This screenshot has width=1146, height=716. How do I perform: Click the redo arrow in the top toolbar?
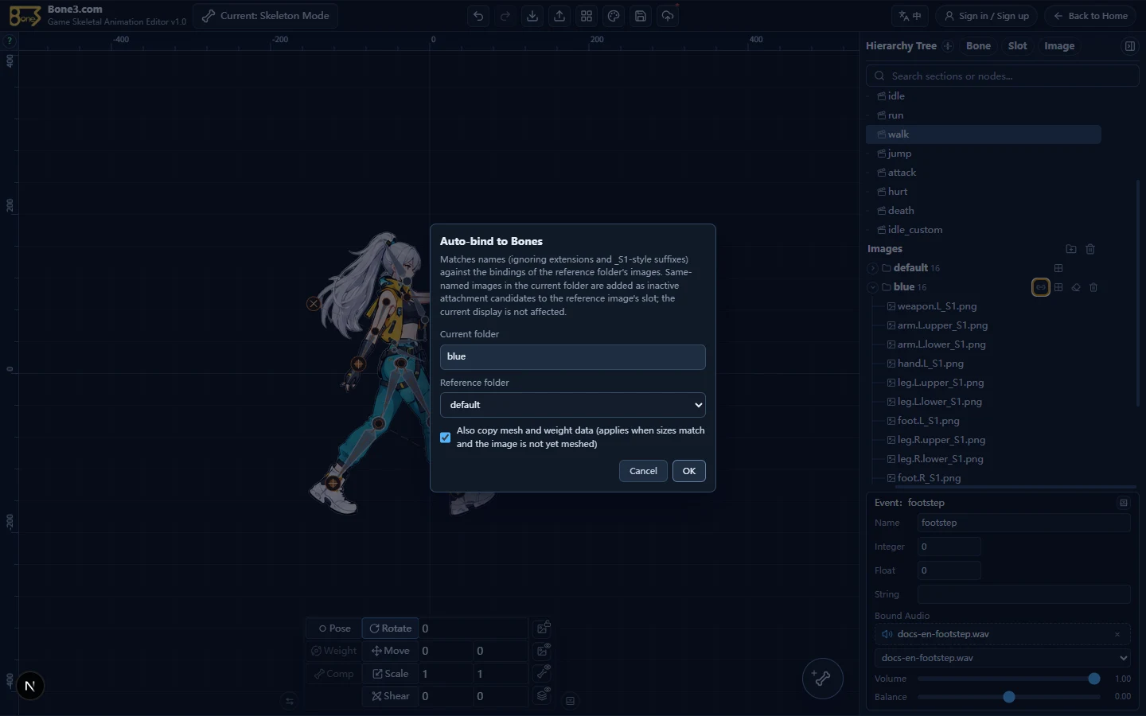pyautogui.click(x=505, y=16)
